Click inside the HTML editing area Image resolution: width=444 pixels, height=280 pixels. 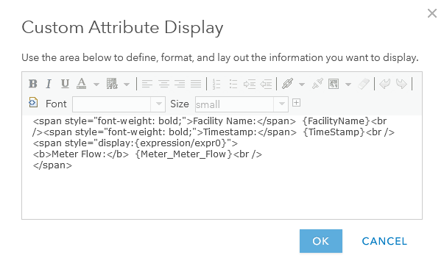tap(222, 167)
